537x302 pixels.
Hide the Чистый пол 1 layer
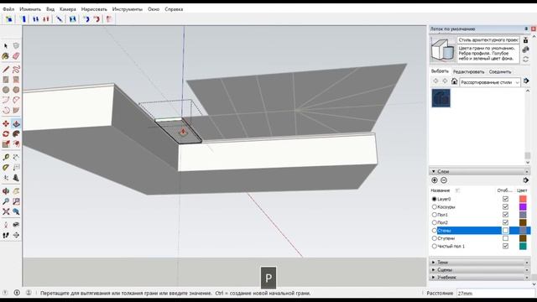(x=505, y=246)
